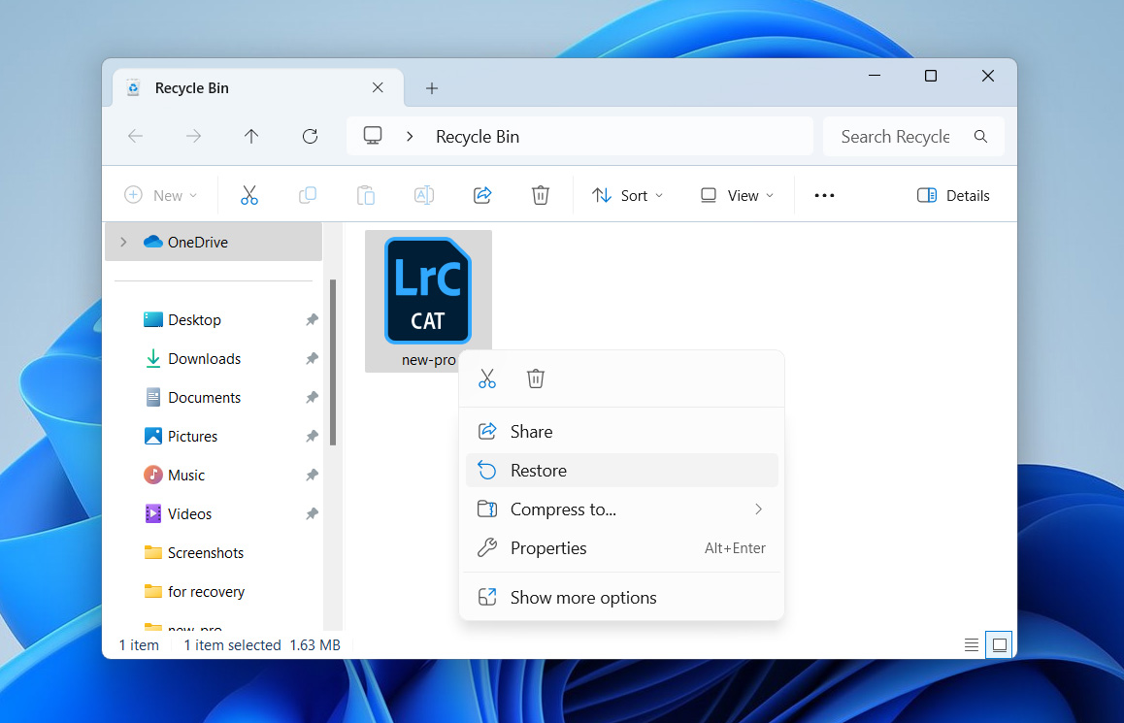1124x723 pixels.
Task: Pin icon next to Downloads
Action: pyautogui.click(x=312, y=358)
